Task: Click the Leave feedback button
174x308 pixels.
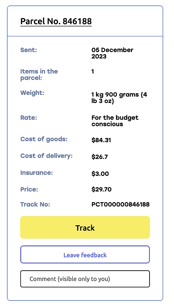Action: pos(85,255)
